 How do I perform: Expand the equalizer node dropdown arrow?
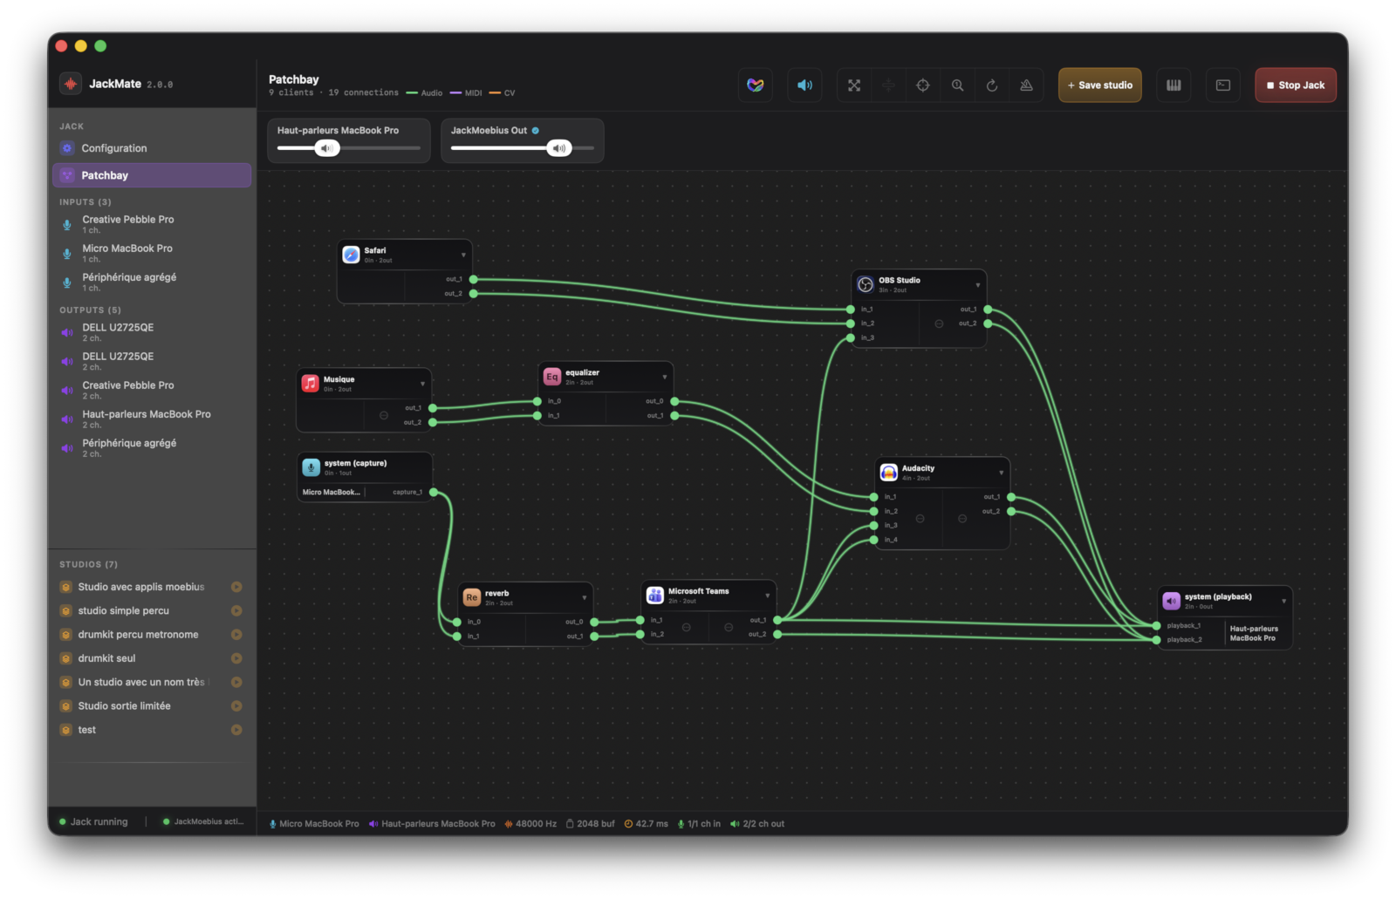(x=665, y=378)
